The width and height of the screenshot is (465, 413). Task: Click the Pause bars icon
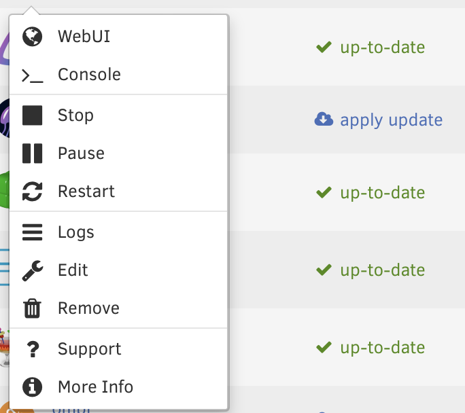pos(33,154)
